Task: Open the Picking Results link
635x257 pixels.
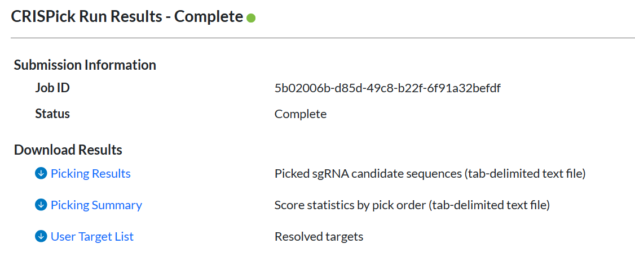Action: [x=91, y=174]
